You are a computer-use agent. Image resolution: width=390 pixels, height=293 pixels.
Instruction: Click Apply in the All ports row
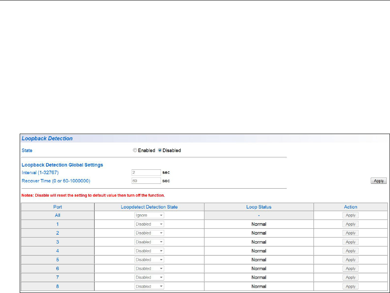351,215
